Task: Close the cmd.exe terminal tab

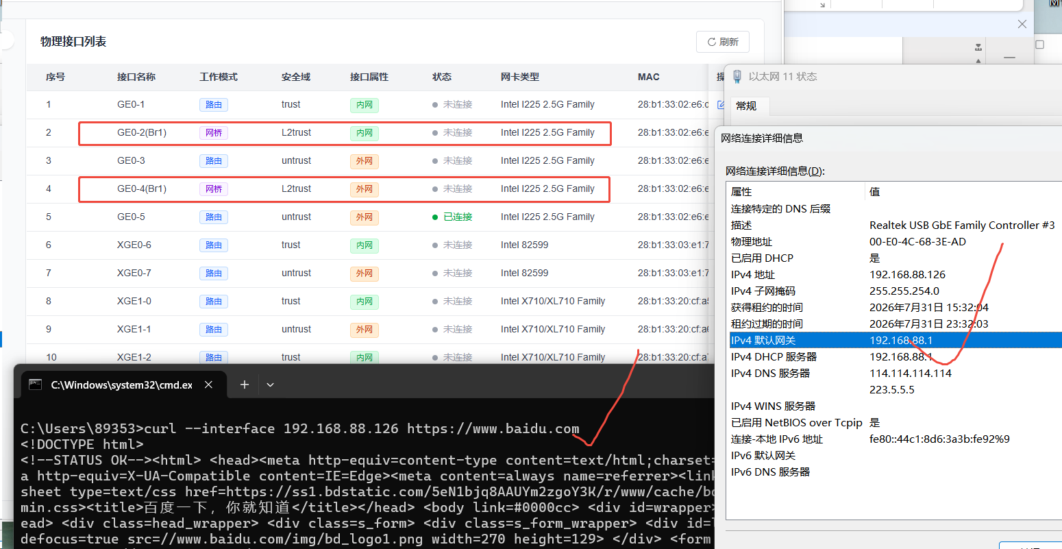Action: [209, 385]
